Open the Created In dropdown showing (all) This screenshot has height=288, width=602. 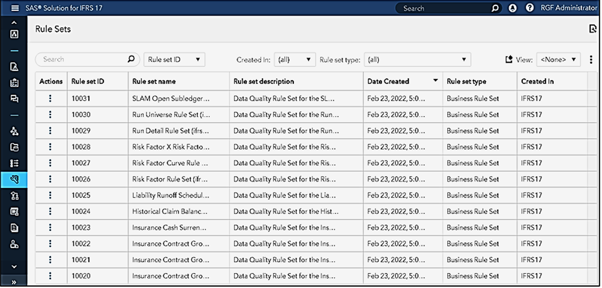click(295, 59)
